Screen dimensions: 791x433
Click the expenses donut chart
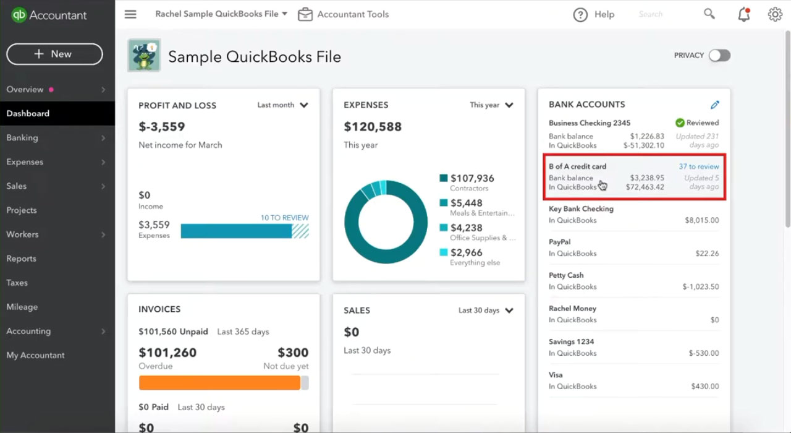tap(386, 221)
